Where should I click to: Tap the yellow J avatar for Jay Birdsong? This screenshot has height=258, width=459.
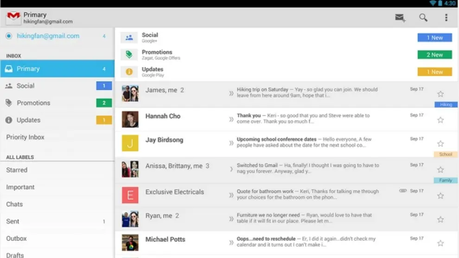(130, 143)
